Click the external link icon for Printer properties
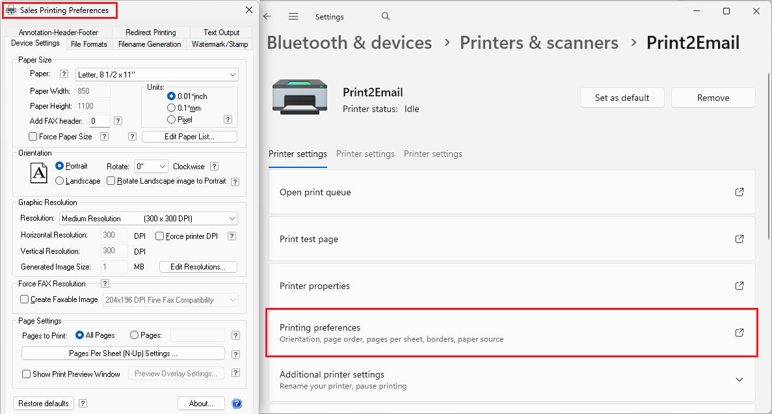The image size is (772, 414). (x=739, y=286)
